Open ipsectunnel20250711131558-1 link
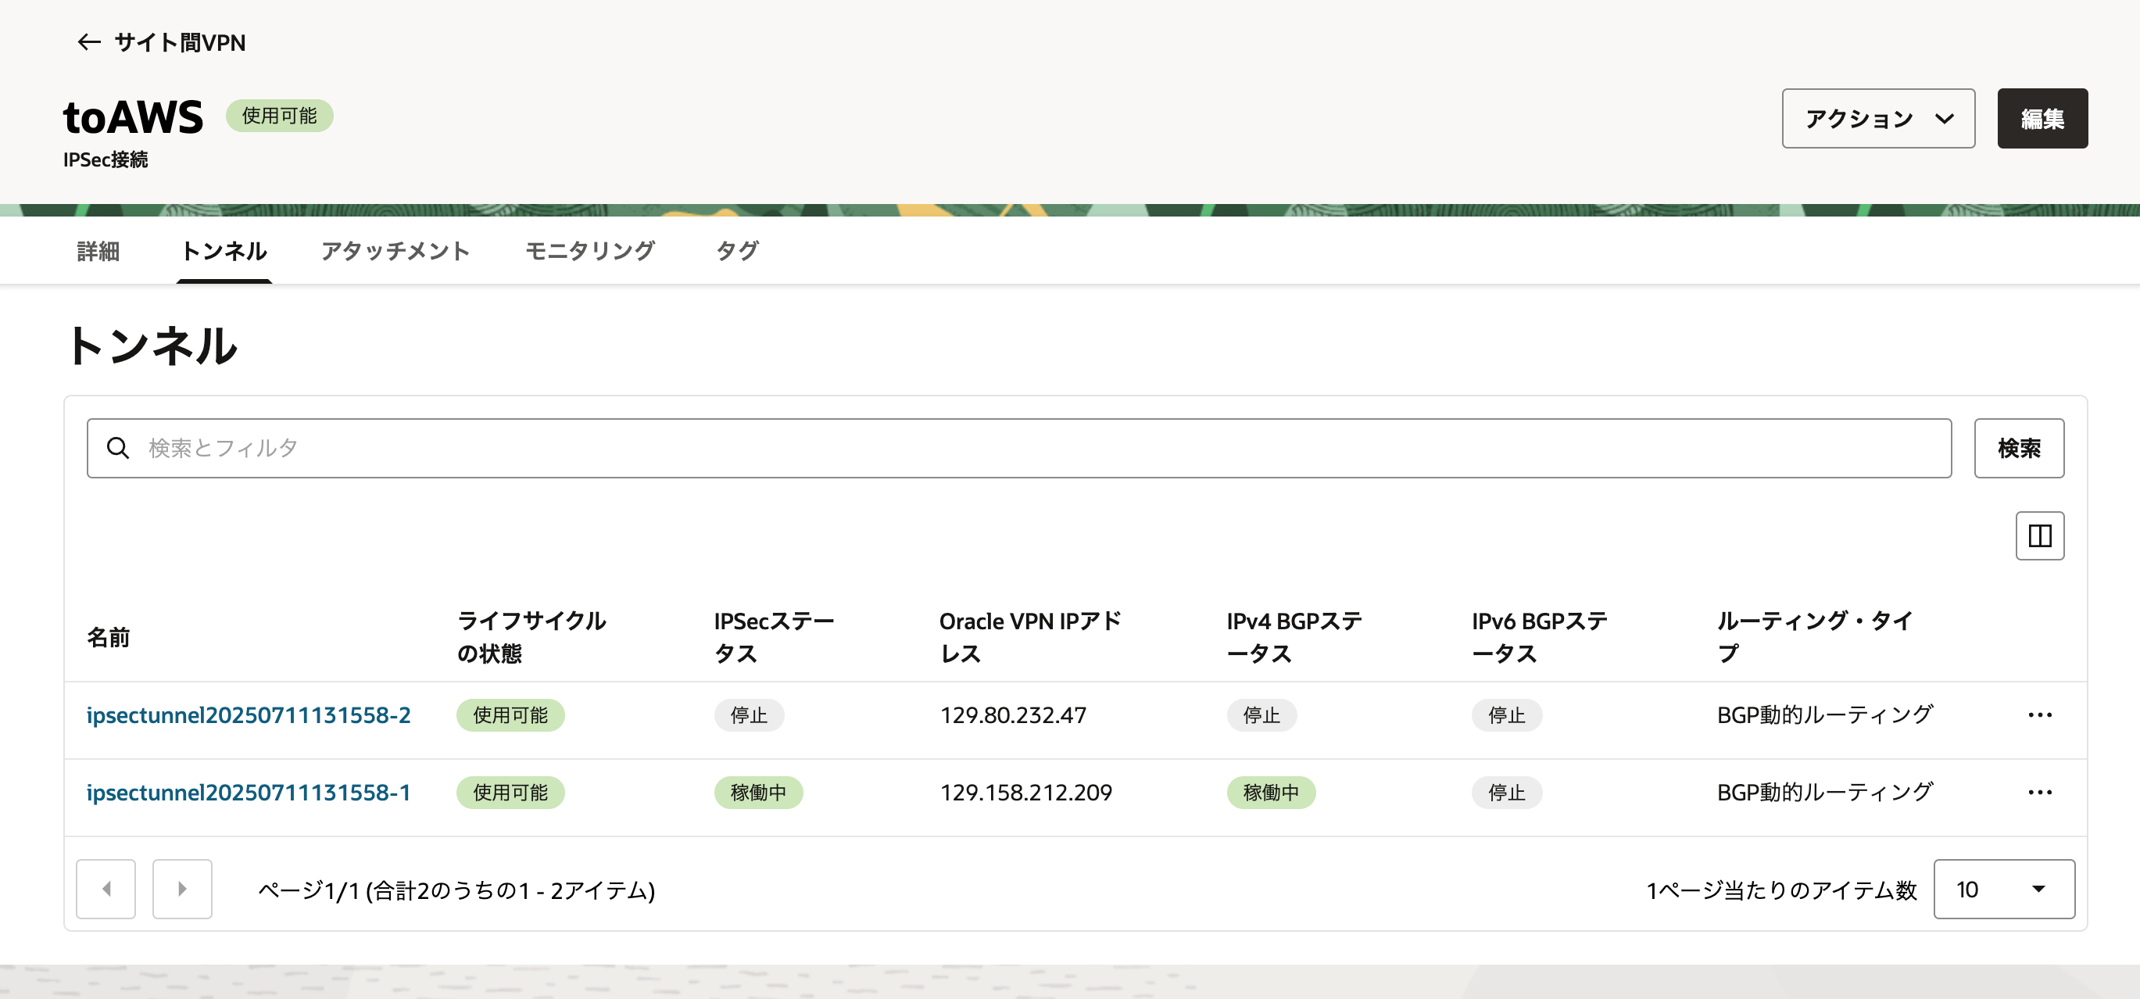Image resolution: width=2140 pixels, height=999 pixels. tap(249, 792)
